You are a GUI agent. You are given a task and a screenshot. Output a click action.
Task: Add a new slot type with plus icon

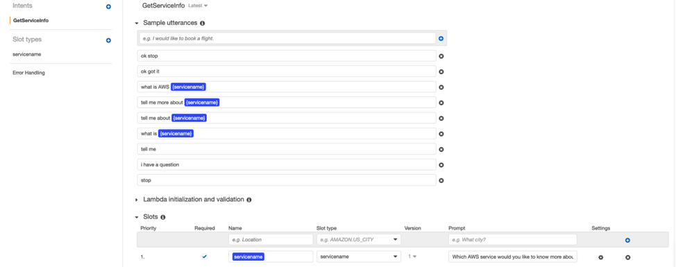click(x=109, y=40)
